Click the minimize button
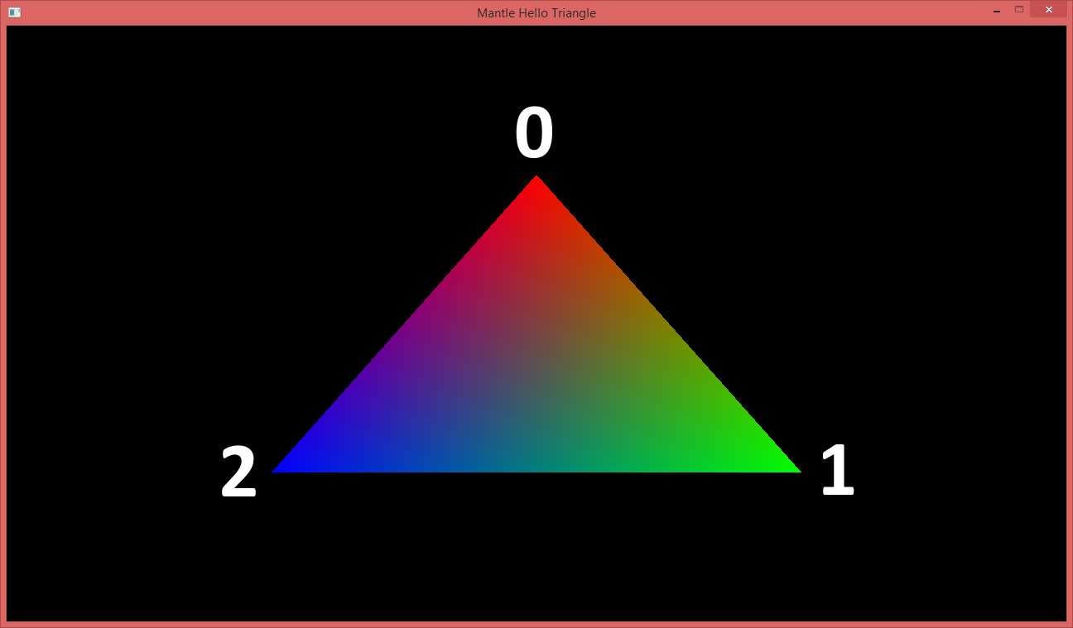1073x628 pixels. click(995, 10)
